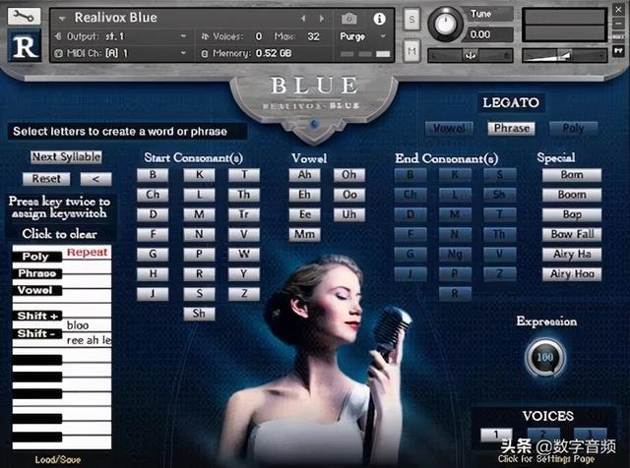Image resolution: width=630 pixels, height=468 pixels.
Task: Select end consonant Ng
Action: tap(455, 254)
